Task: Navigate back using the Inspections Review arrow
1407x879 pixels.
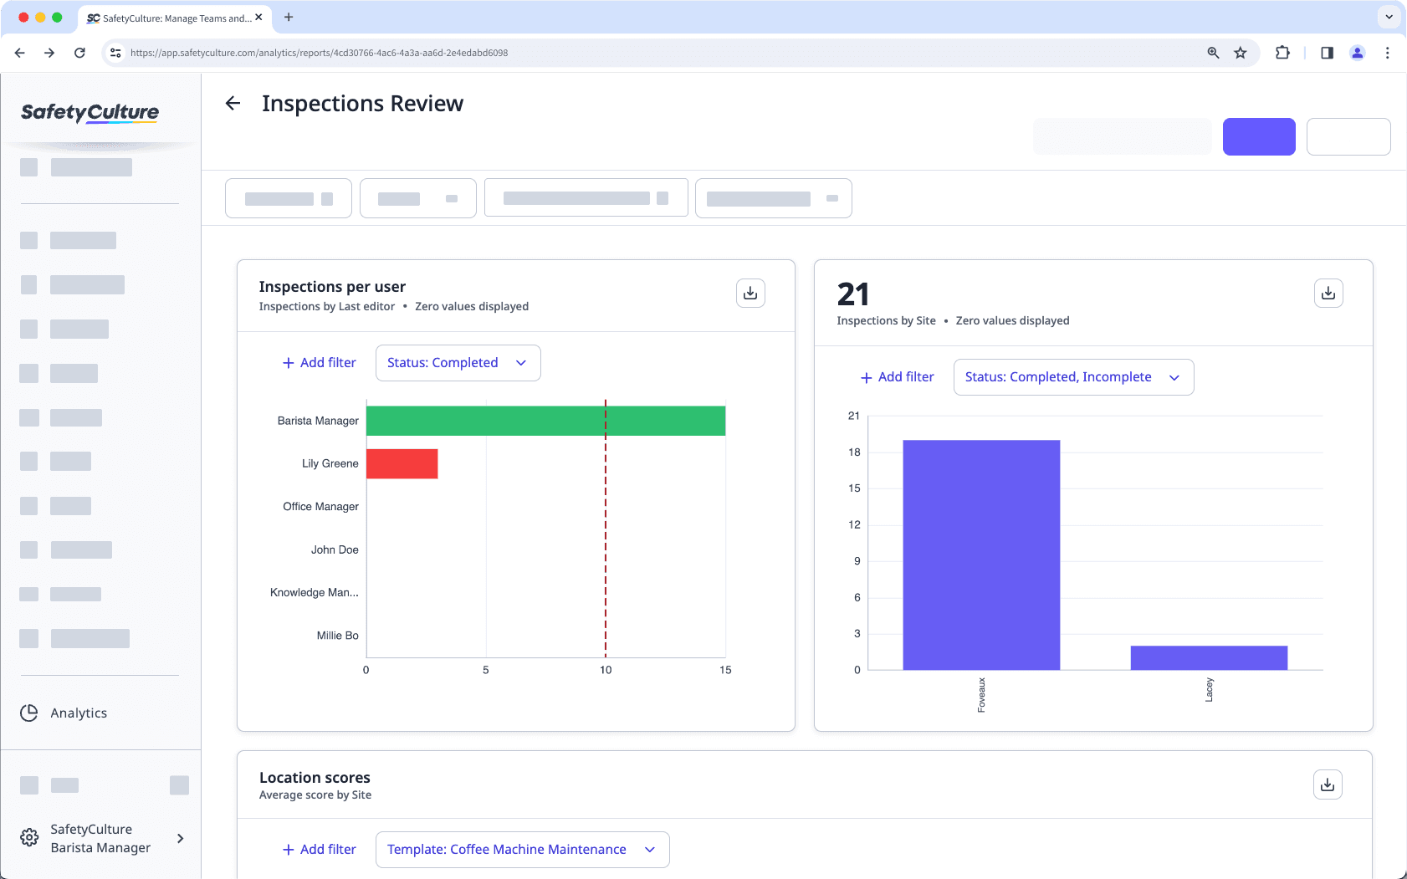Action: [233, 103]
